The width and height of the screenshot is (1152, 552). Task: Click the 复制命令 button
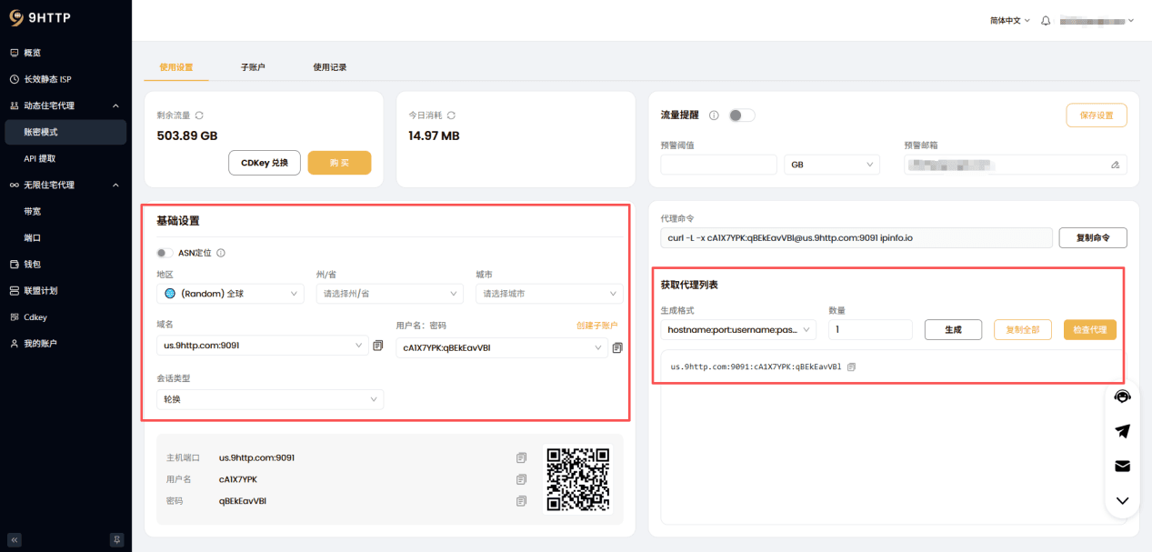pyautogui.click(x=1093, y=237)
